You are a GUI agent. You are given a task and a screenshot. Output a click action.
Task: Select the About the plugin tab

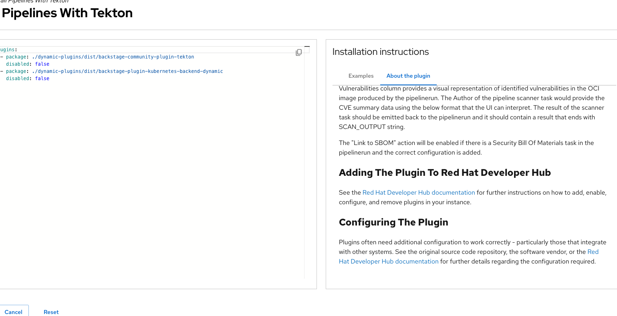coord(408,76)
